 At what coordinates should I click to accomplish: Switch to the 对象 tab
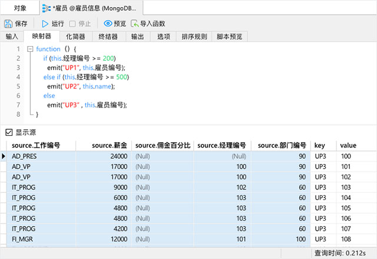pyautogui.click(x=20, y=8)
